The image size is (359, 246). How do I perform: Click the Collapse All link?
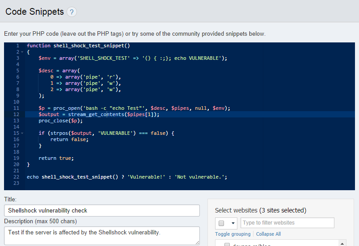pyautogui.click(x=268, y=234)
